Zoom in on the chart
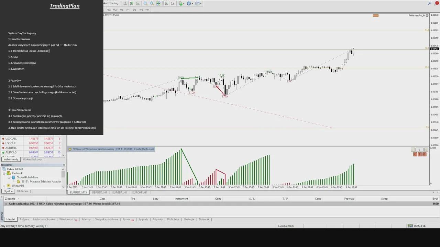The height and width of the screenshot is (247, 440). 145,3
